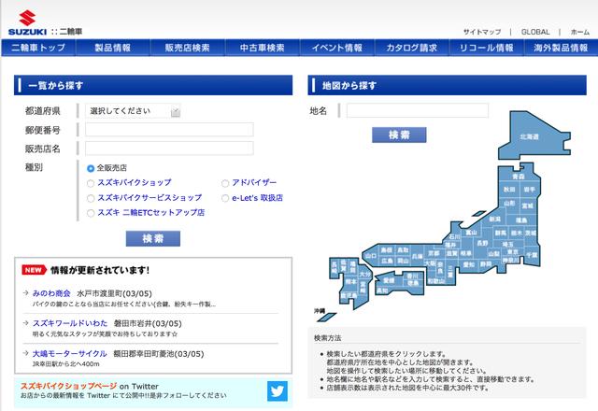Select 北海道 on the map
This screenshot has height=411, width=598.
click(x=530, y=136)
